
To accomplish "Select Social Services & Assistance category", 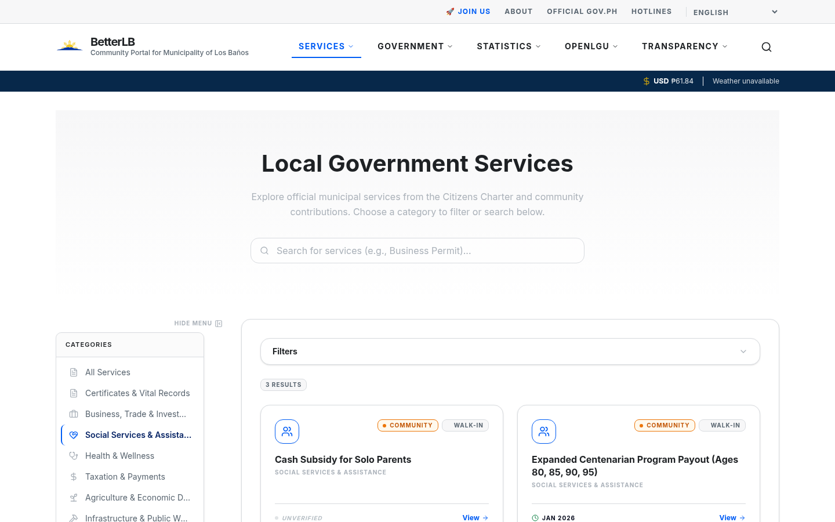I will (130, 435).
